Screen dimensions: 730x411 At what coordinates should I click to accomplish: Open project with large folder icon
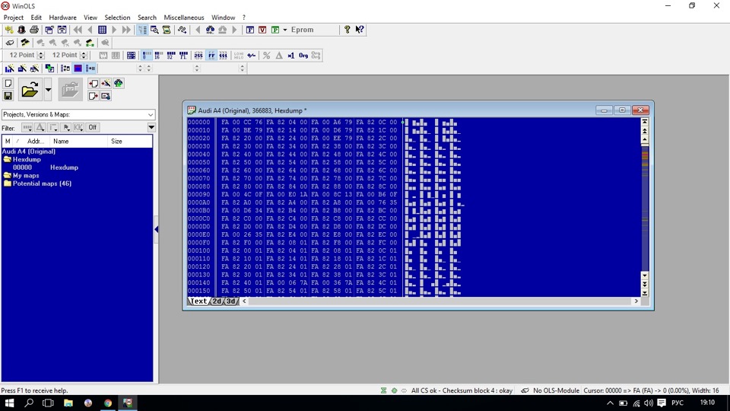[30, 90]
